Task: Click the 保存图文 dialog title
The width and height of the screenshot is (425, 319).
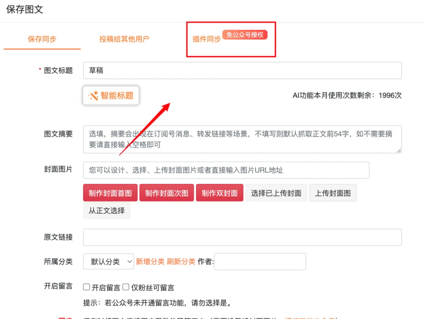Action: tap(25, 9)
